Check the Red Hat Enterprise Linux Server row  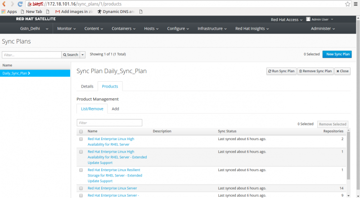pos(81,189)
